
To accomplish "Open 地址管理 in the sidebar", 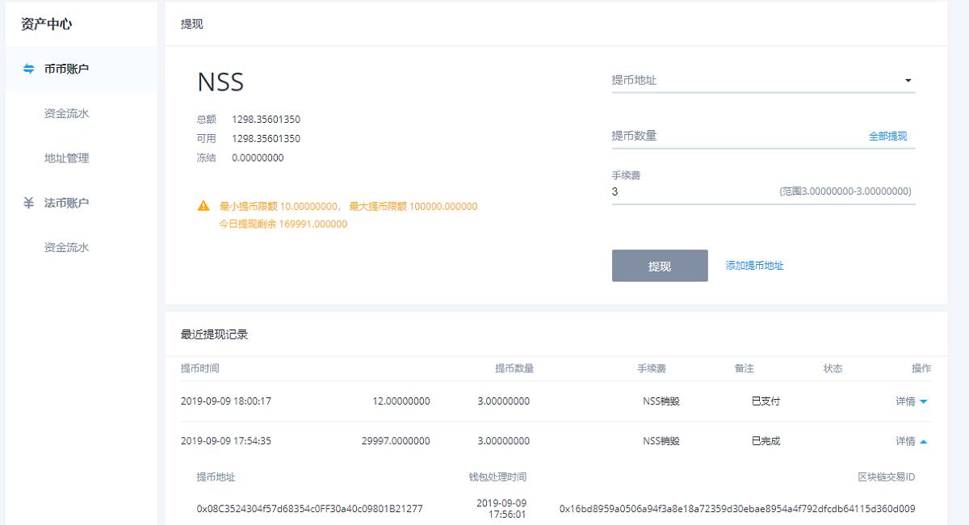I will coord(67,158).
